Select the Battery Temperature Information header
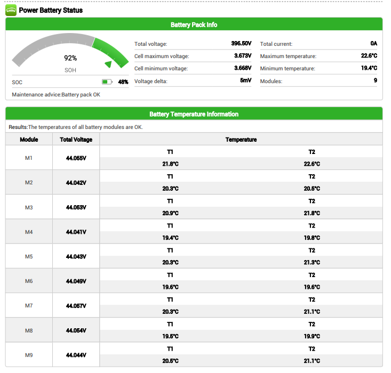Image resolution: width=391 pixels, height=373 pixels. click(194, 114)
